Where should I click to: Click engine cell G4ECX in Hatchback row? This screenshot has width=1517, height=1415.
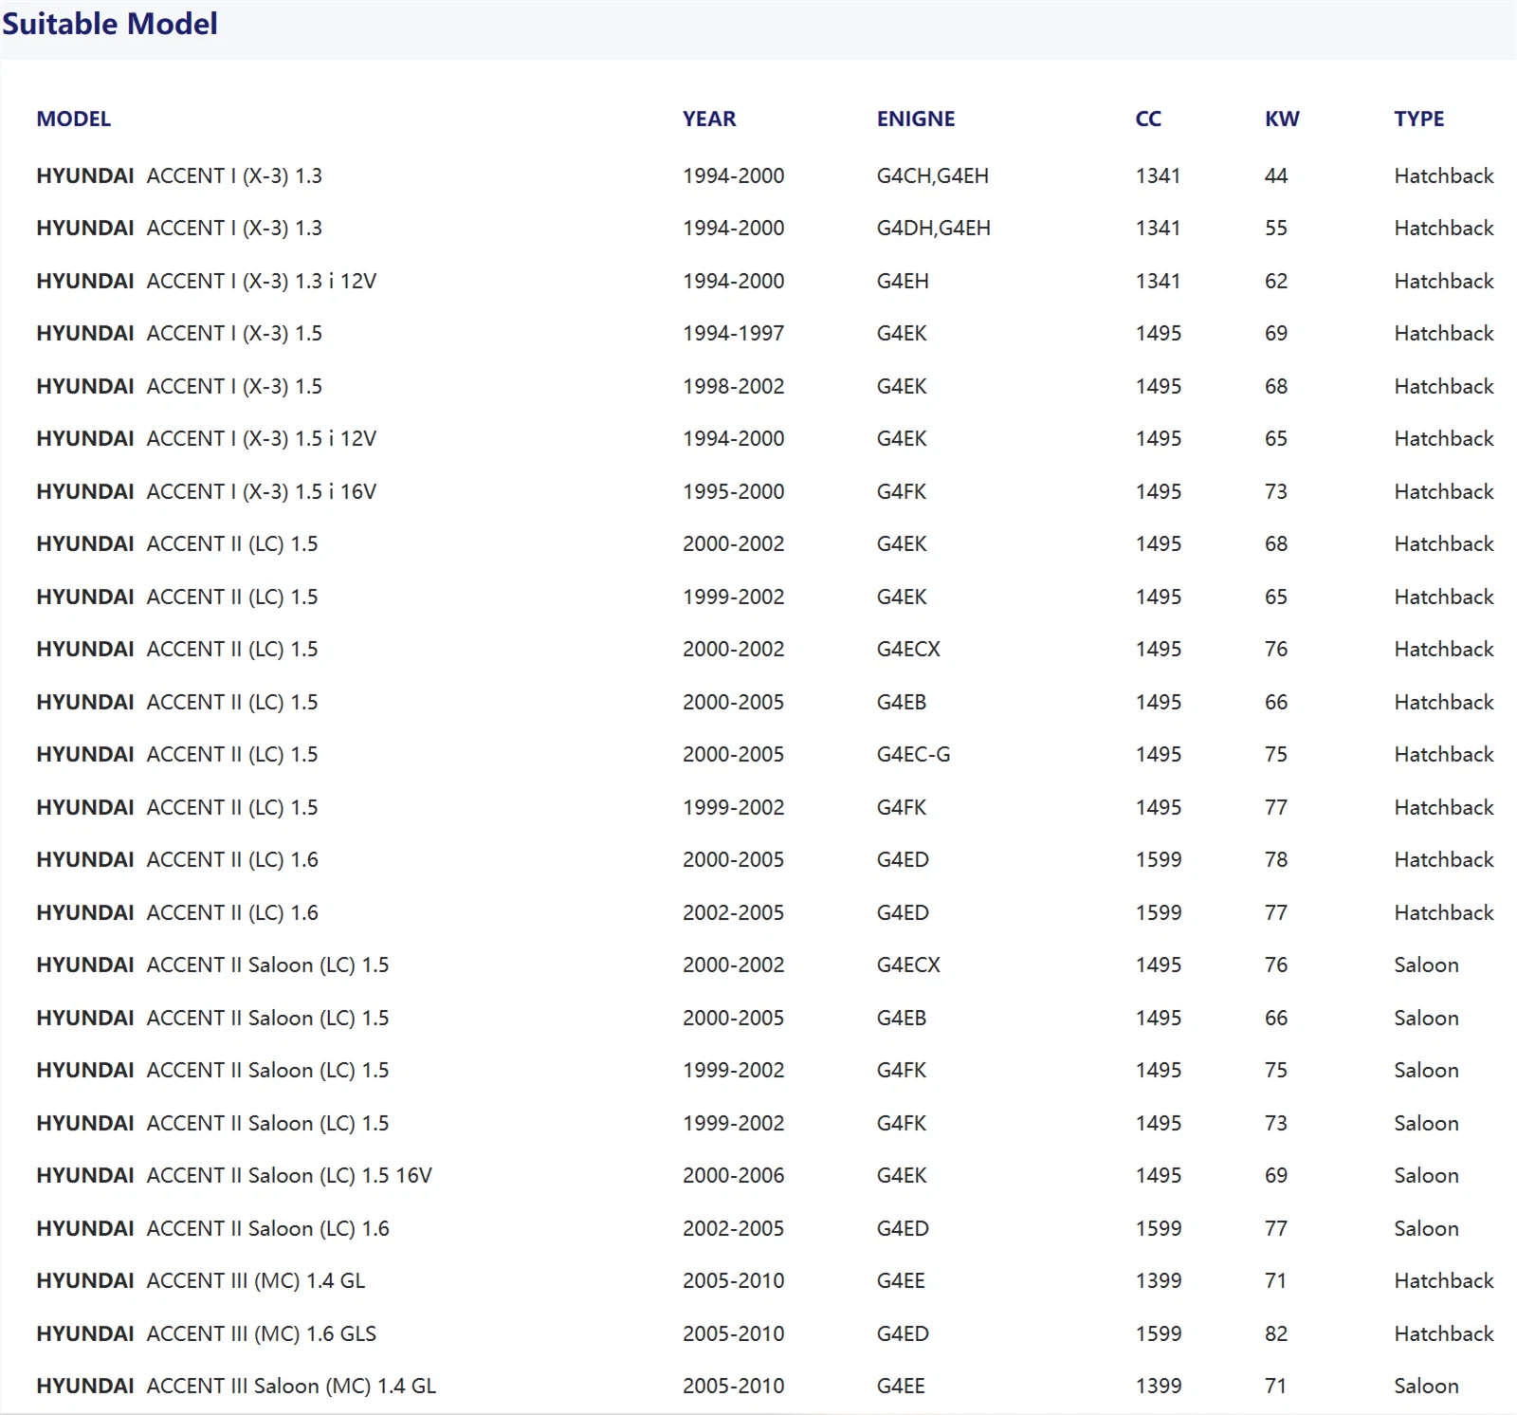(909, 649)
